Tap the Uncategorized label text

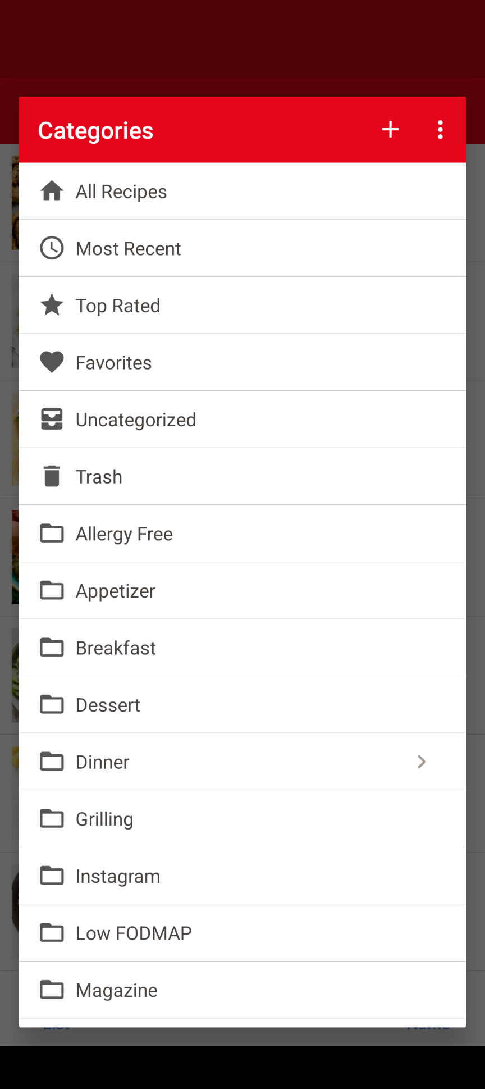click(136, 420)
